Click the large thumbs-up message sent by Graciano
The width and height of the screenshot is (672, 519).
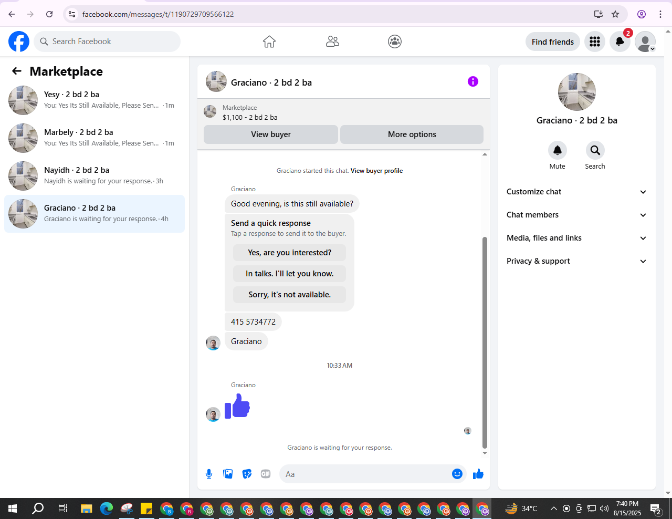pos(237,406)
